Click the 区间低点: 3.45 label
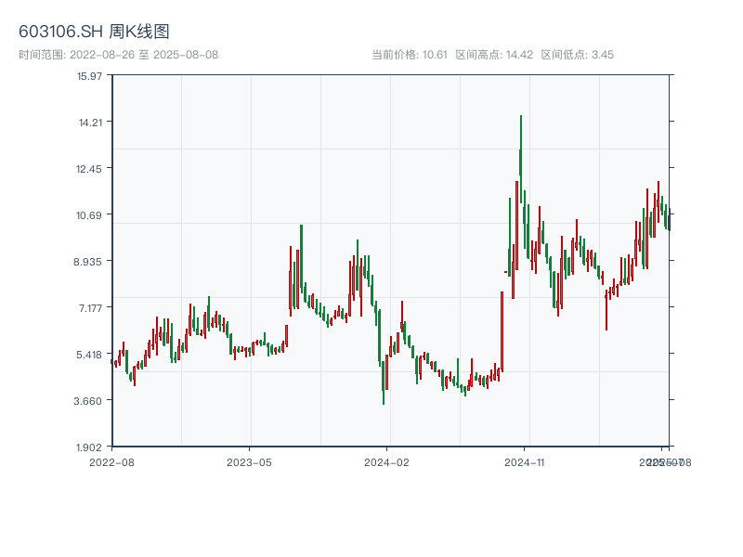The height and width of the screenshot is (557, 743). click(577, 55)
